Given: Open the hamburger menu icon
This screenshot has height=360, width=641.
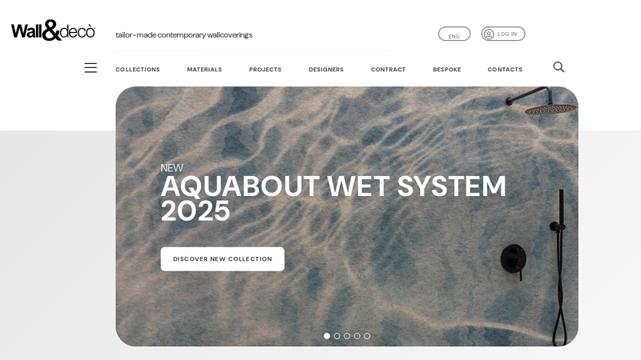Looking at the screenshot, I should [x=91, y=68].
